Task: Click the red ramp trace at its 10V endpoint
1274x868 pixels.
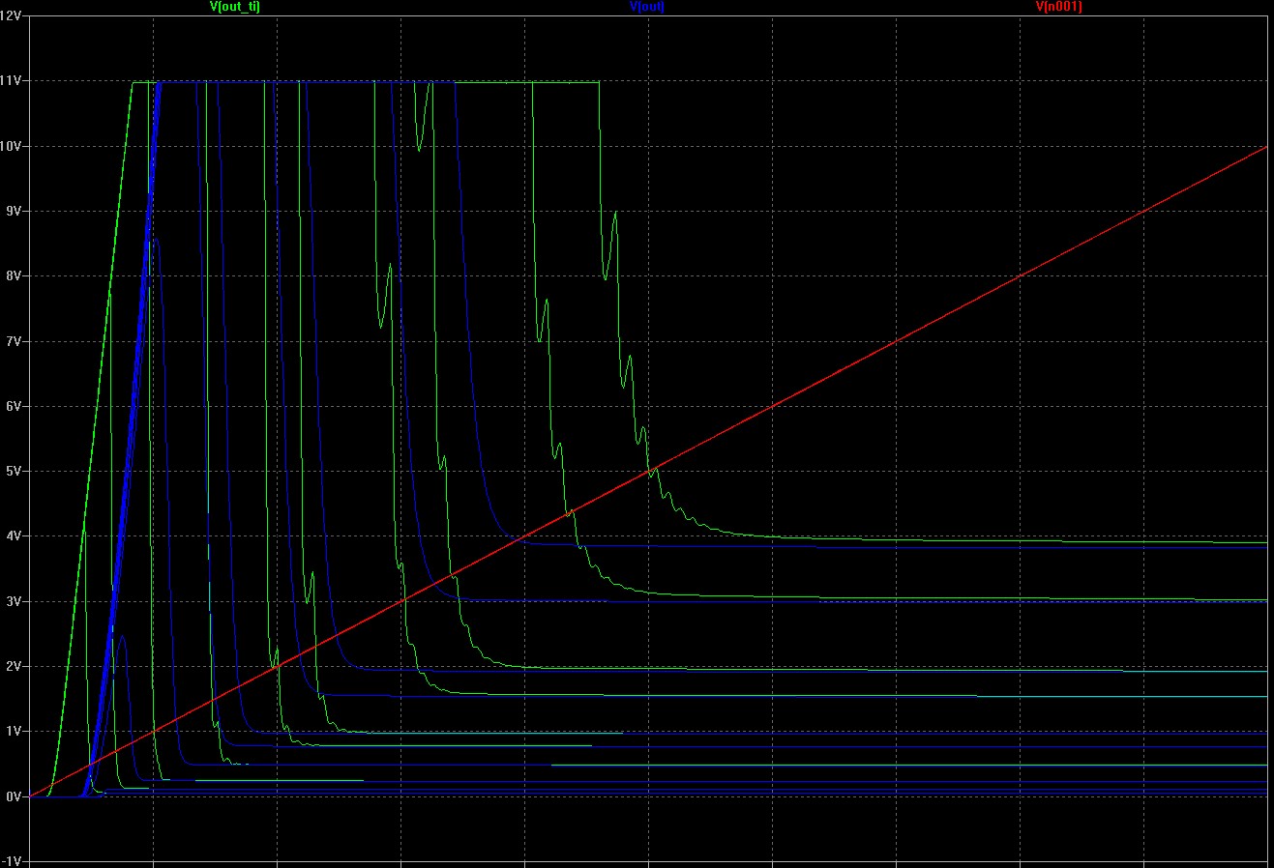Action: [1266, 147]
